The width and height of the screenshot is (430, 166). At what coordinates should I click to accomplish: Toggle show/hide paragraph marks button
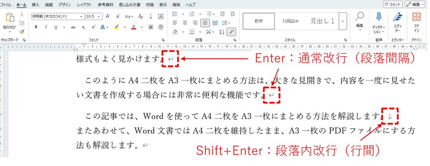click(231, 32)
